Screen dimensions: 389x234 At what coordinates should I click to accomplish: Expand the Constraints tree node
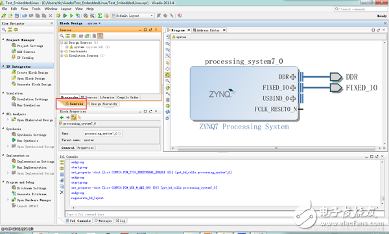coord(62,51)
